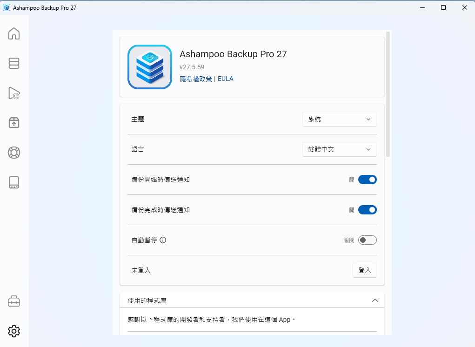
Task: Click the 語言 label
Action: click(x=138, y=149)
